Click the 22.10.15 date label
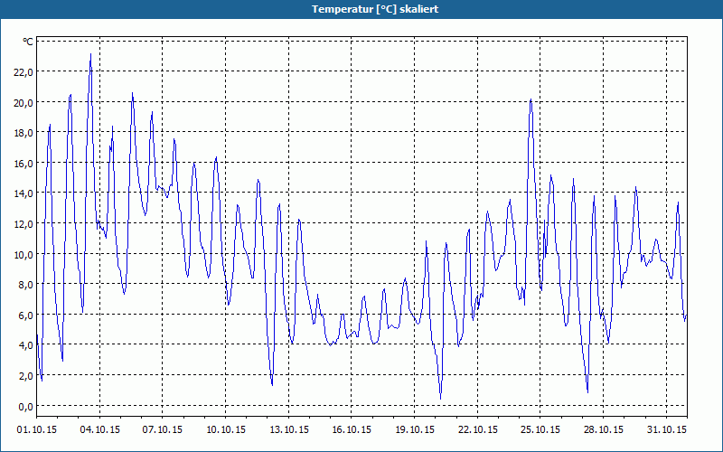723x452 pixels. tap(478, 429)
